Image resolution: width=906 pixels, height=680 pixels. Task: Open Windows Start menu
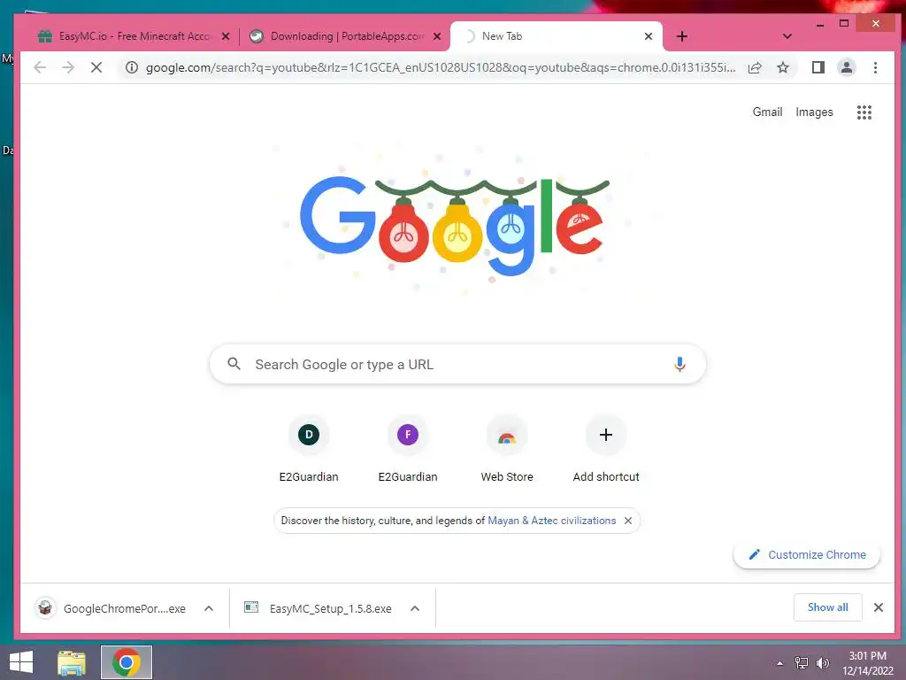click(21, 662)
